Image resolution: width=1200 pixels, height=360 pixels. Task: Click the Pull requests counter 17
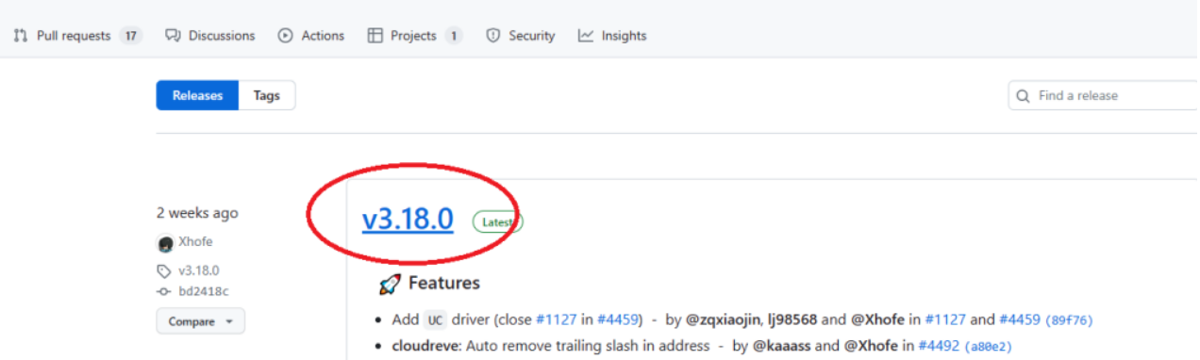point(131,36)
